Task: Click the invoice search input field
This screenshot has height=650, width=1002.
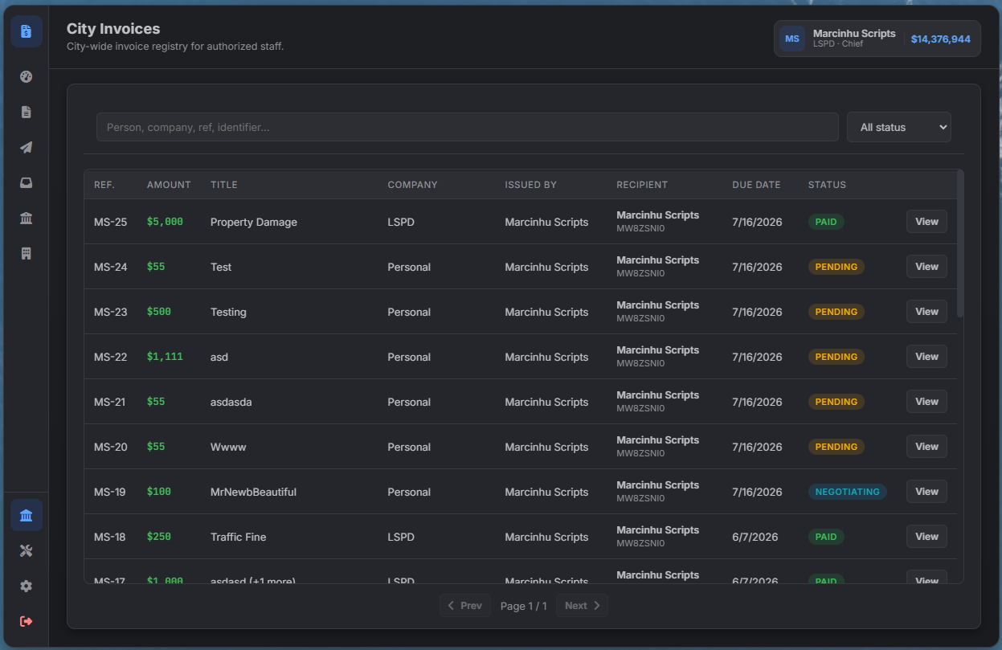Action: point(468,127)
